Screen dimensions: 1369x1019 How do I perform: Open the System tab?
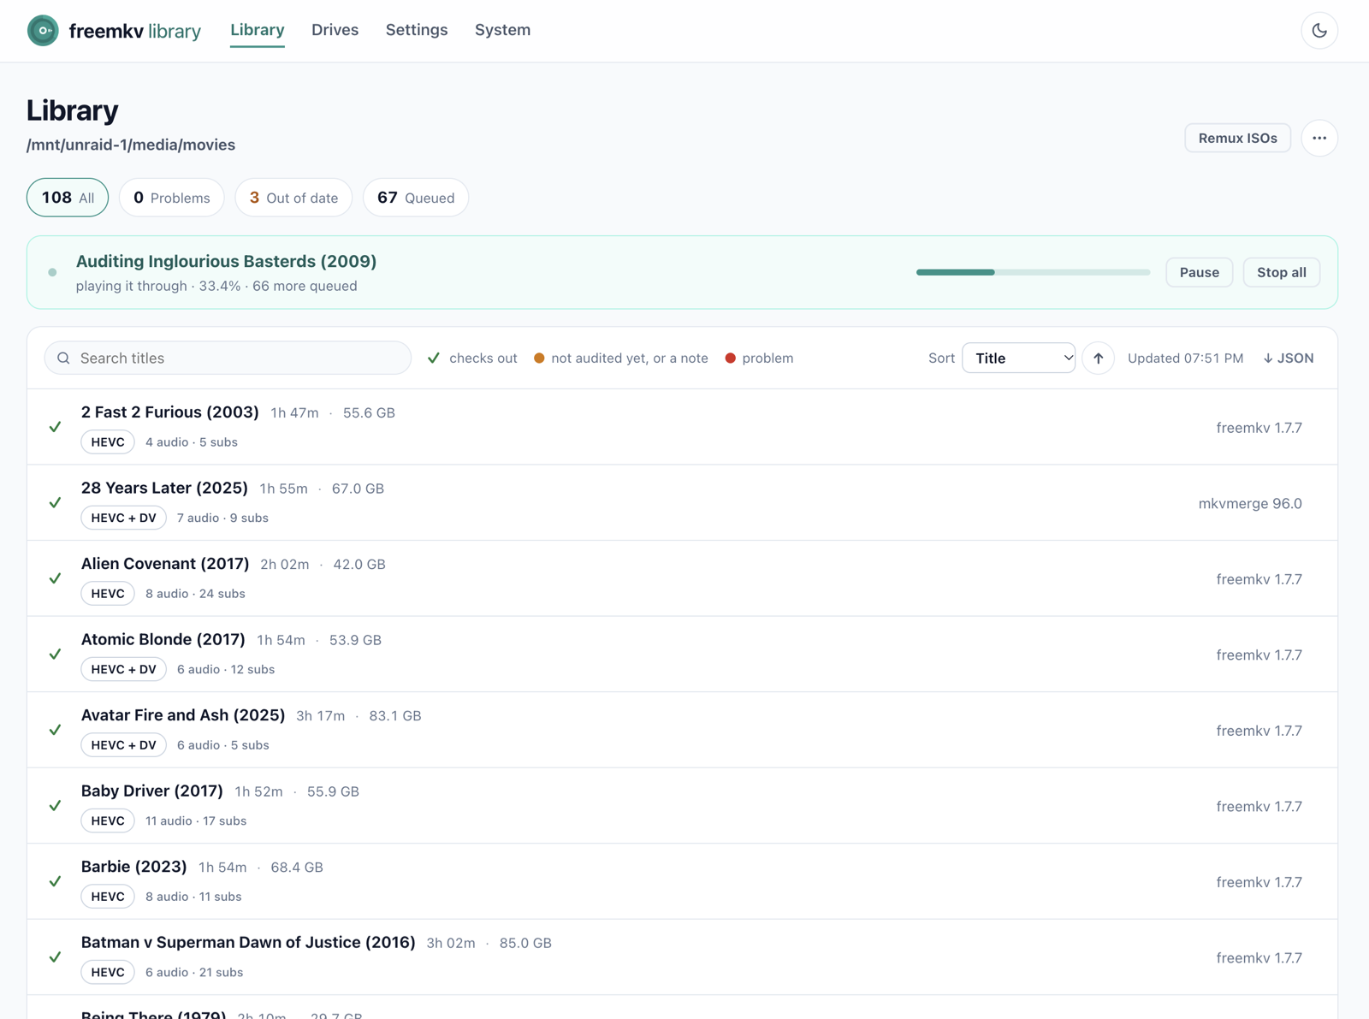coord(502,30)
